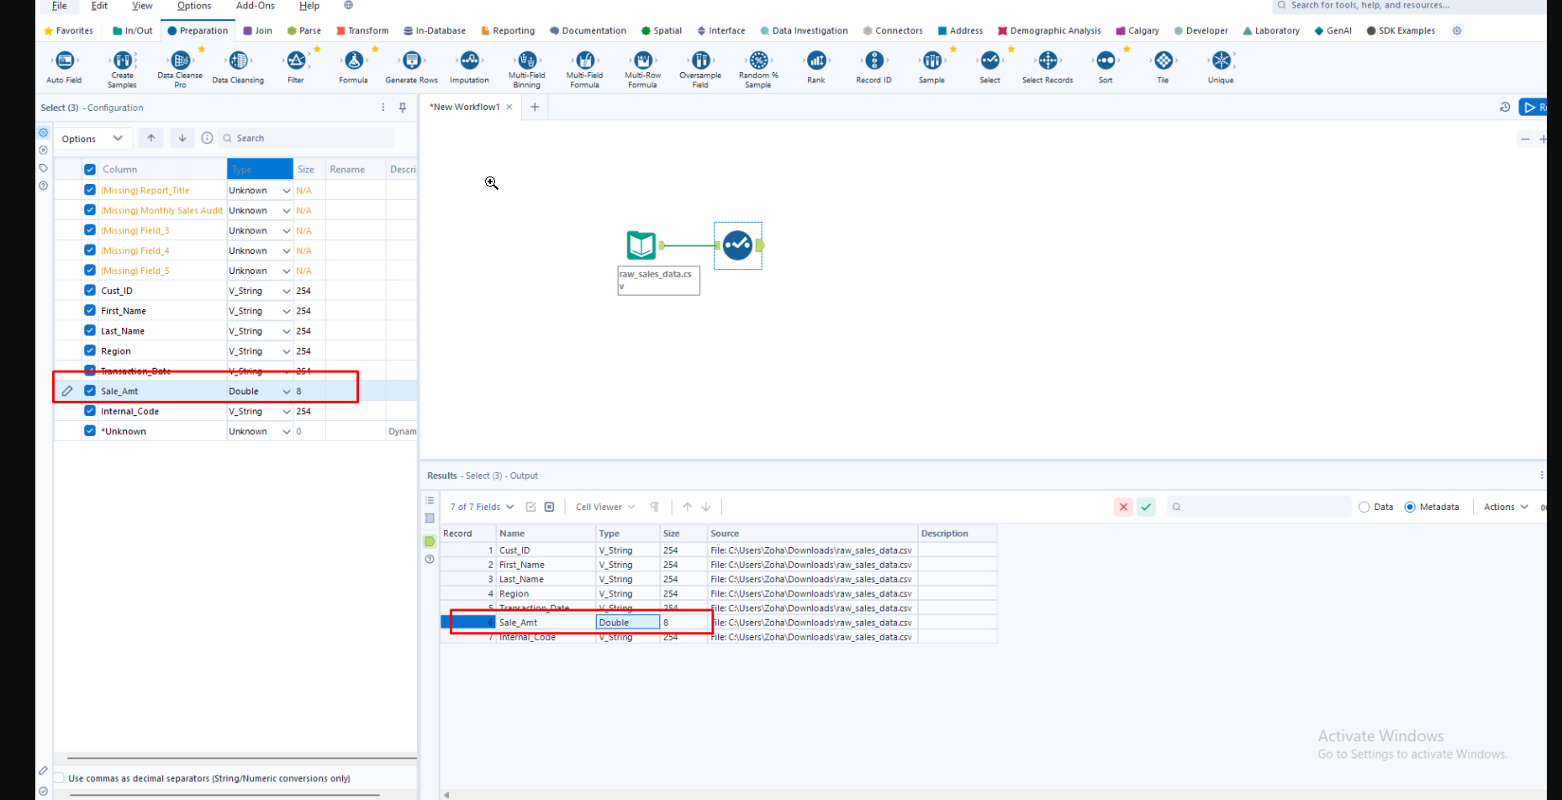Switch to the Transform tool category tab
Image resolution: width=1562 pixels, height=800 pixels.
coord(362,31)
